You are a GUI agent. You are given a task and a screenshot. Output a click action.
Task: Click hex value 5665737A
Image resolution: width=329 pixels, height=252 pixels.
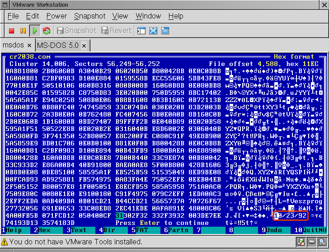tap(168, 201)
